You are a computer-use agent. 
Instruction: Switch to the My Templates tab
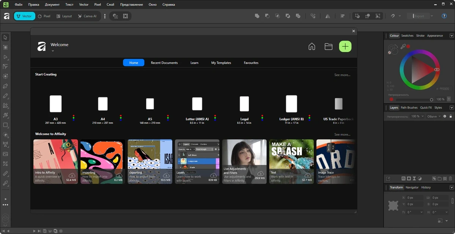[x=221, y=63]
